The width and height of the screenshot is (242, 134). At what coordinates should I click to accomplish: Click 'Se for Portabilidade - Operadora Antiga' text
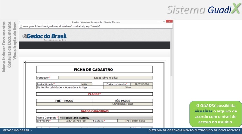click(62, 87)
